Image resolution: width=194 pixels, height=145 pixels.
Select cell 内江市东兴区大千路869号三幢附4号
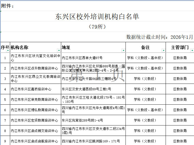tap(93, 79)
